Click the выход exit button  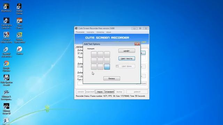[119, 92]
